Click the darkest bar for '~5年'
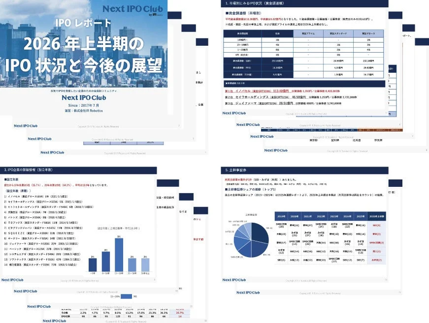 tap(93, 264)
